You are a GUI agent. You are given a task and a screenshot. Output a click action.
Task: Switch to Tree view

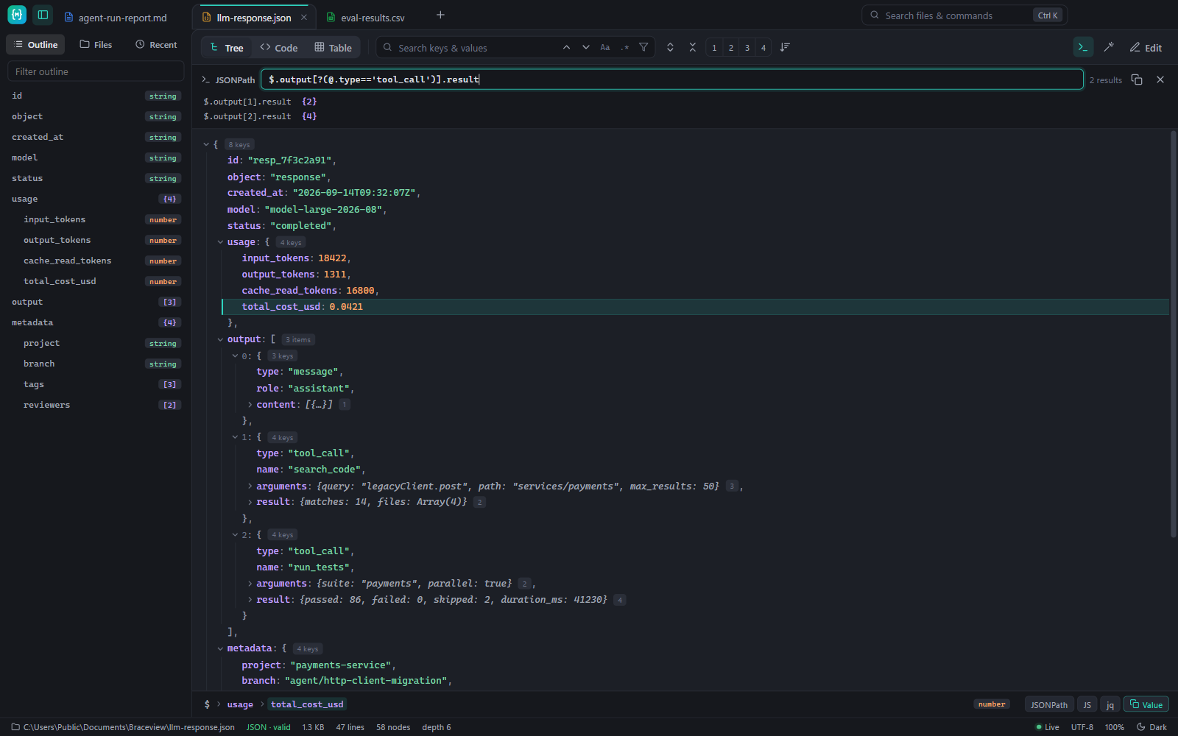[x=226, y=48]
